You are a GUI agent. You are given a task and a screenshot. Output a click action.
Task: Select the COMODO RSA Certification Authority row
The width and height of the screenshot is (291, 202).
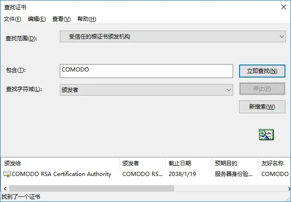tap(145, 174)
